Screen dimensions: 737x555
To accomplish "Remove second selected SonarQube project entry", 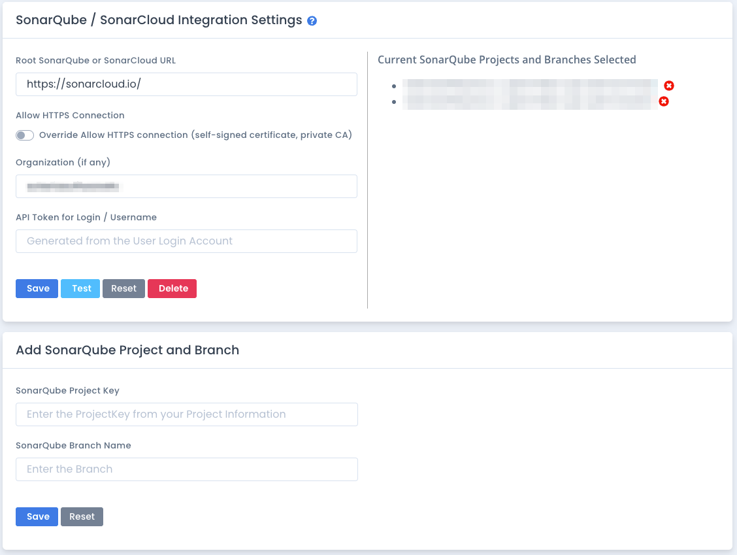I will tap(664, 101).
